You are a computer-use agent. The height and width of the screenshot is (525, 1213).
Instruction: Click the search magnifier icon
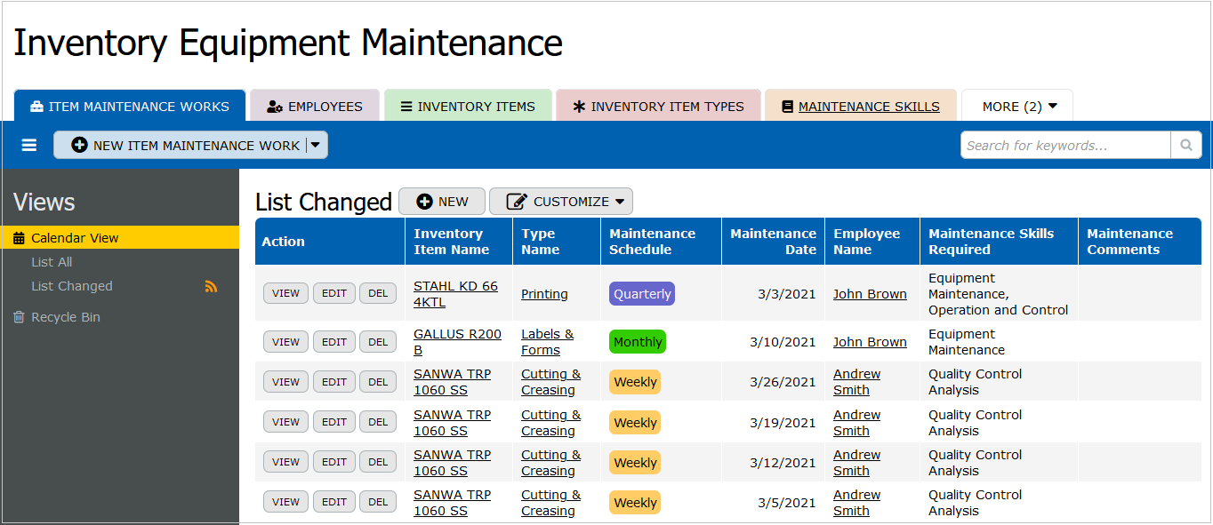point(1185,145)
